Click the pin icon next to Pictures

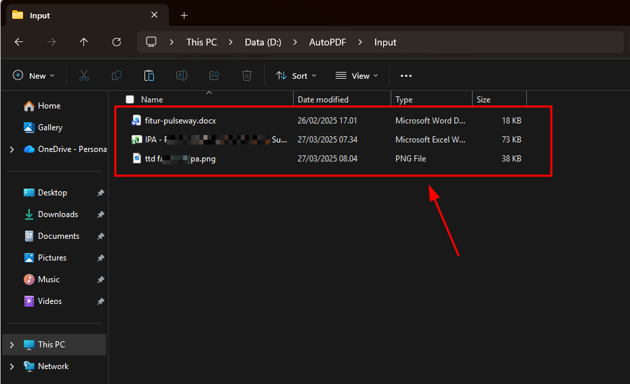(100, 258)
